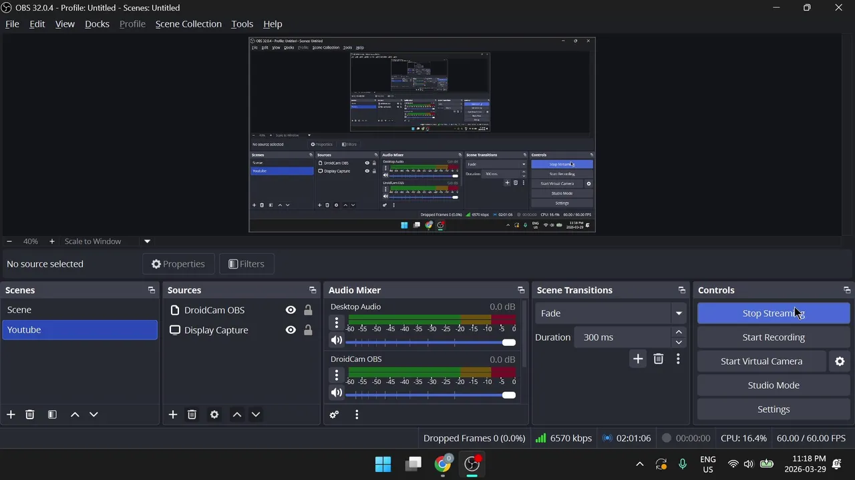855x480 pixels.
Task: Decrease transition duration stepper
Action: [x=679, y=343]
